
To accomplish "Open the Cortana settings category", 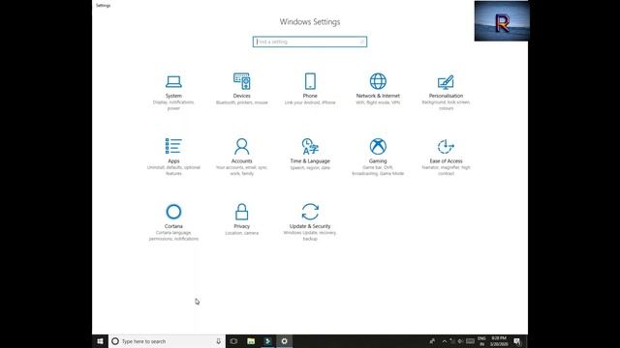I will (173, 222).
